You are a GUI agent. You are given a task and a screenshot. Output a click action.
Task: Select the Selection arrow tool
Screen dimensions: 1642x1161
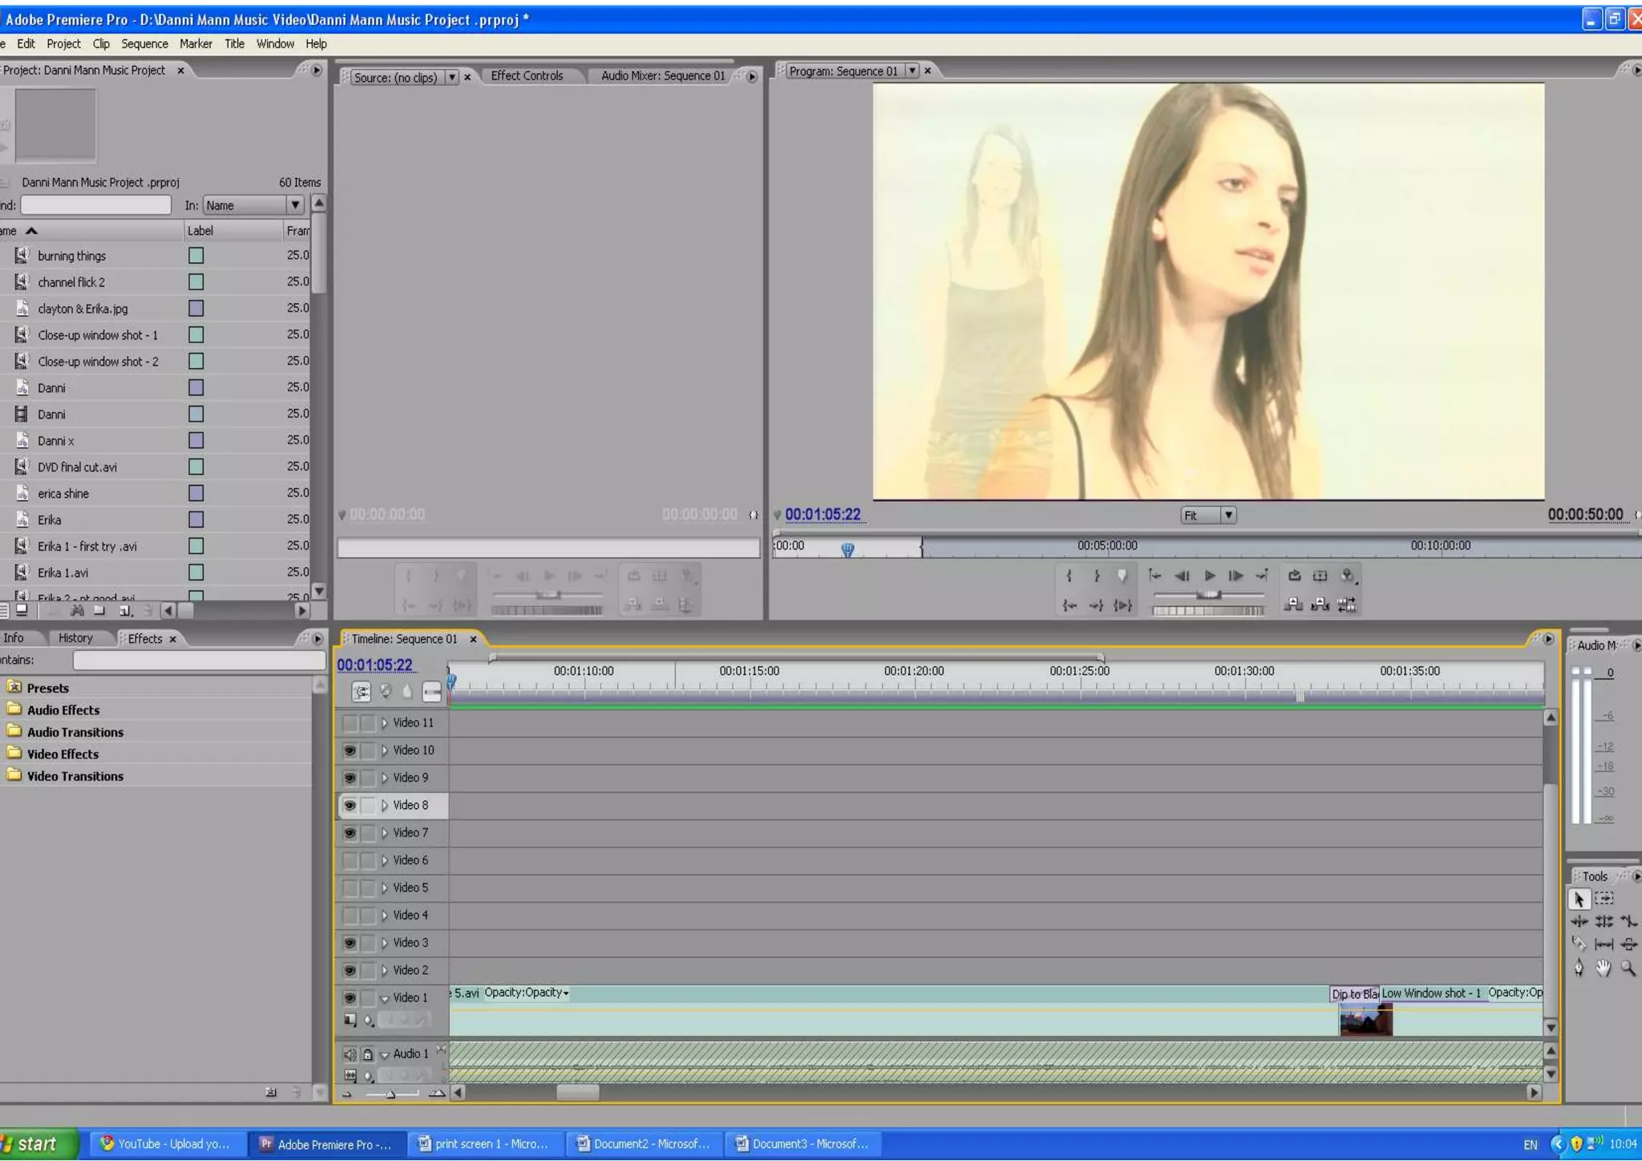coord(1579,899)
